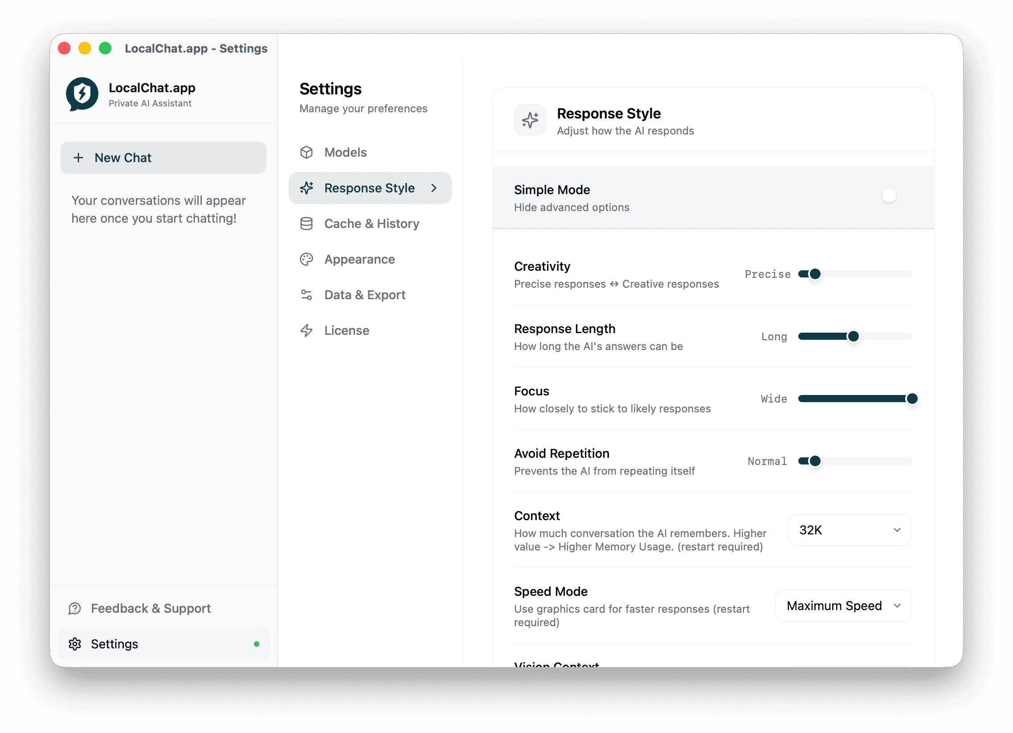Click the Data & Export sliders icon
This screenshot has height=733, width=1013.
pyautogui.click(x=306, y=295)
